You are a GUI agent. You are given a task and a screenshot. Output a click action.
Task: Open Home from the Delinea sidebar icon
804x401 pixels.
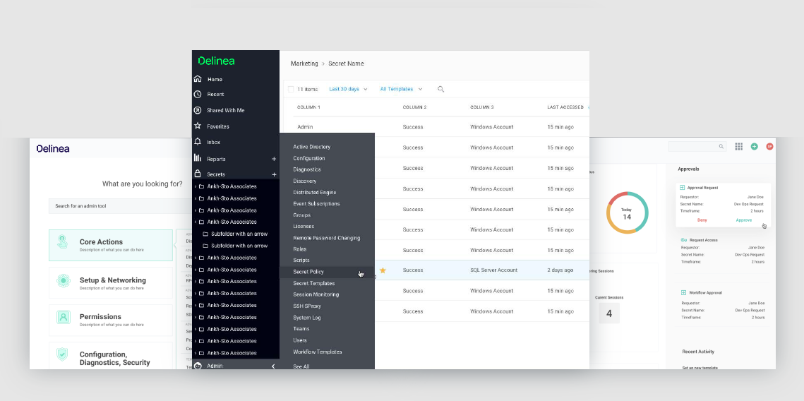(198, 79)
